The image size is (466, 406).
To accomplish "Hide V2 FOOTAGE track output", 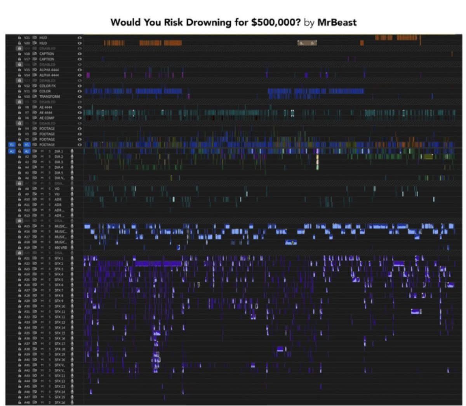I will coord(80,139).
